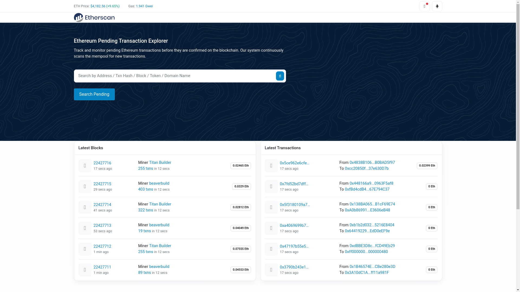The width and height of the screenshot is (520, 292).
Task: Open beaverbuild miner for block 22427711
Action: pyautogui.click(x=159, y=267)
